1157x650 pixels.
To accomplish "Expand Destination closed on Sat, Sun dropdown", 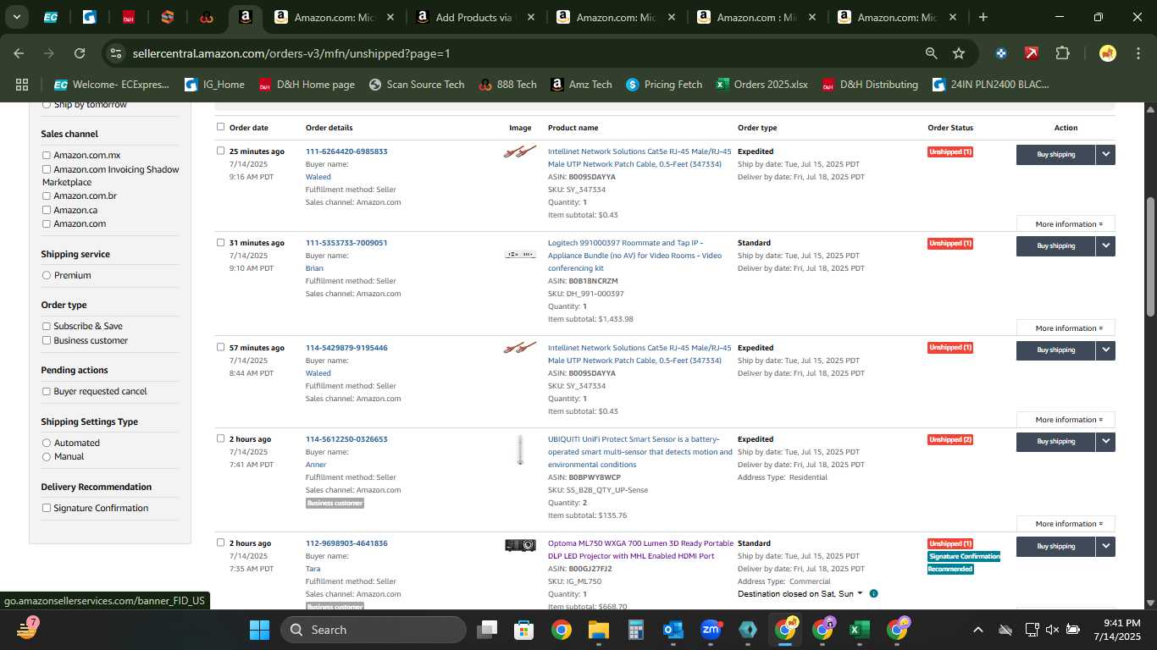I will [x=800, y=594].
